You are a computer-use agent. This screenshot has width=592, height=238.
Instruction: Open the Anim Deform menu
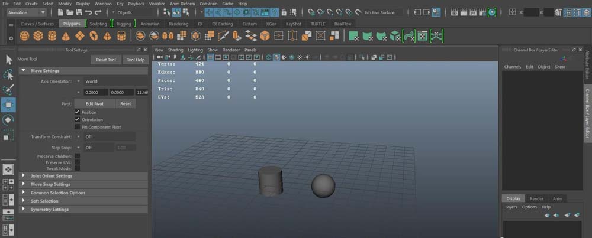click(x=182, y=4)
